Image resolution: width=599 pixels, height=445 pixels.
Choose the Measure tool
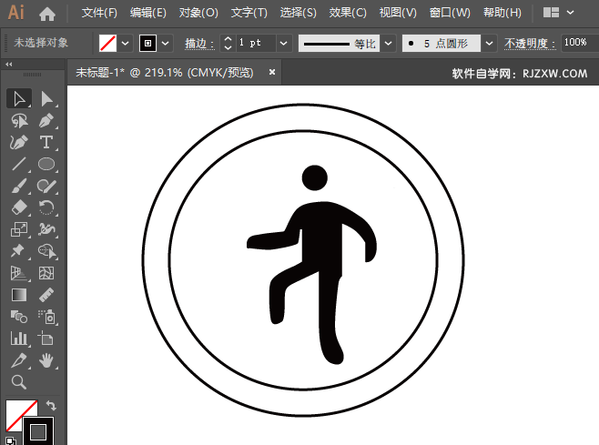click(46, 295)
